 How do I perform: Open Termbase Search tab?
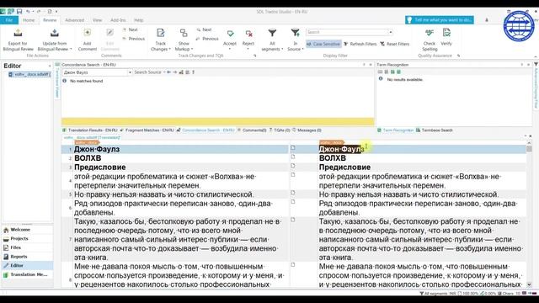(435, 130)
